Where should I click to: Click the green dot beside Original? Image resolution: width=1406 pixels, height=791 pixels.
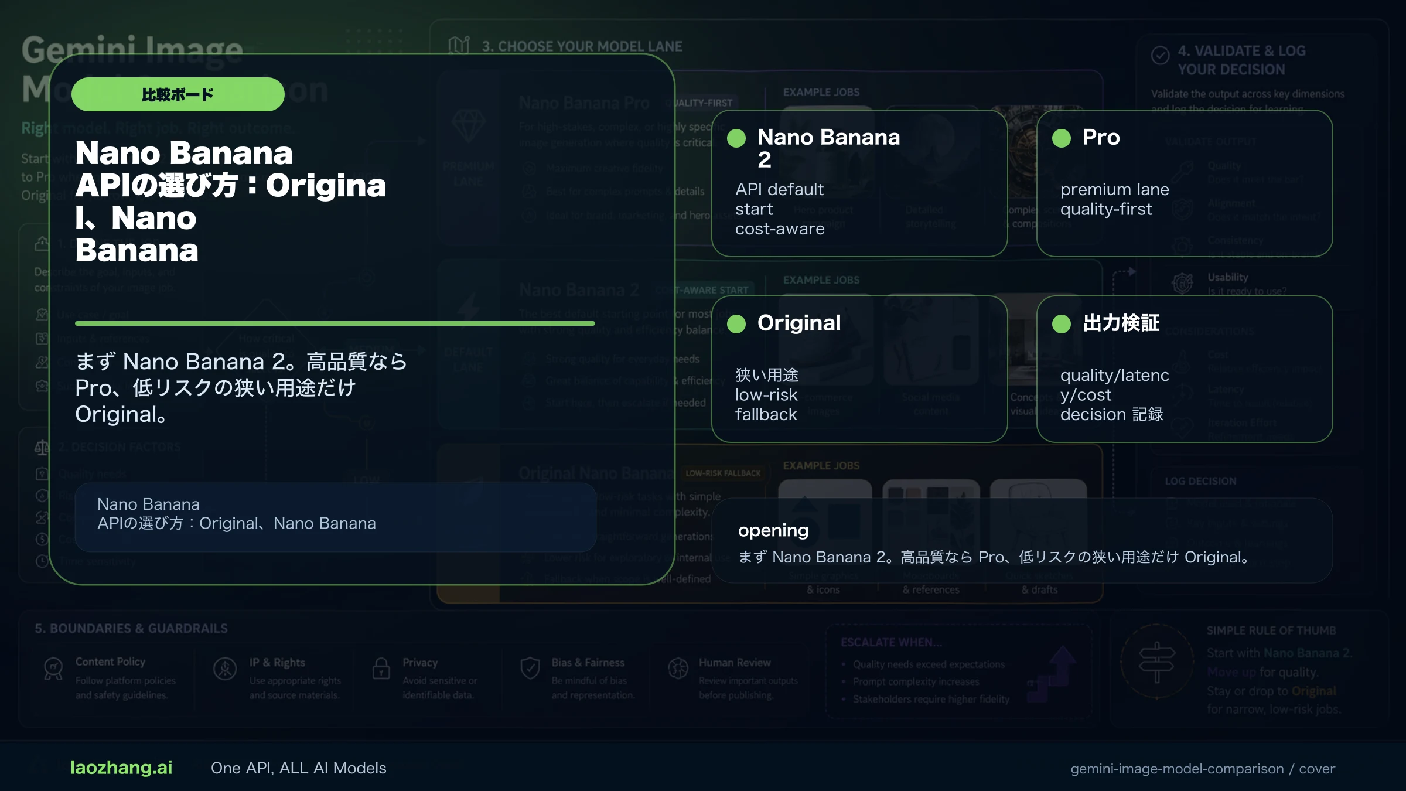(736, 323)
